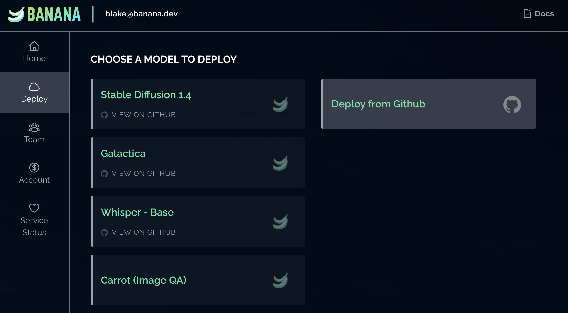View Galactica on GitHub
568x313 pixels.
coord(143,174)
